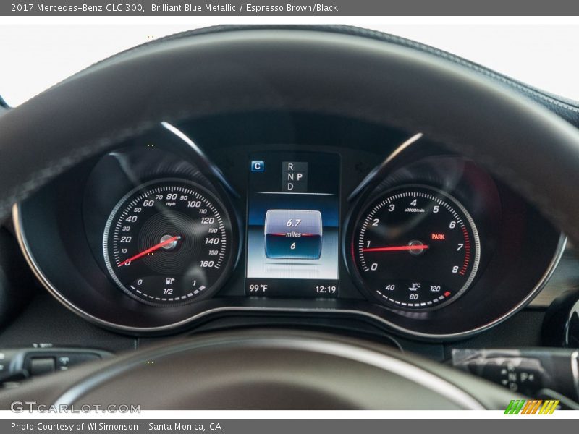Viewport: 579px width, 434px height.
Task: Click the coolant temperature thermometer icon
Action: (415, 286)
